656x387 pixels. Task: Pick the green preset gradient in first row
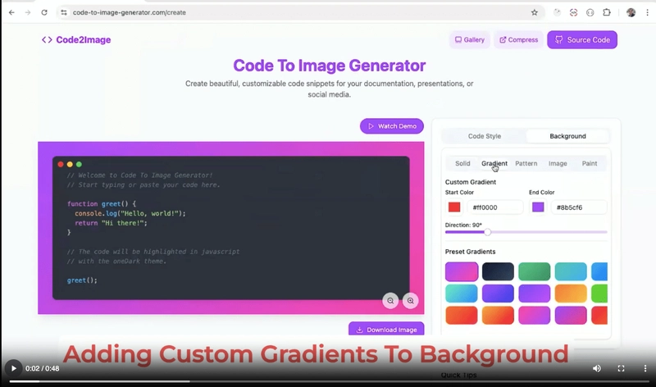click(x=535, y=271)
